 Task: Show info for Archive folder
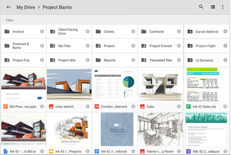pyautogui.click(x=42, y=32)
